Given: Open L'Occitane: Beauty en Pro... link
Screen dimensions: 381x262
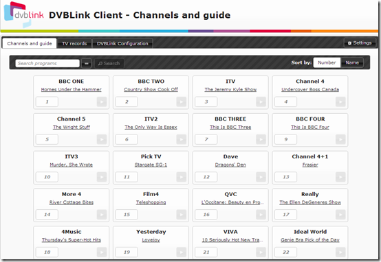Looking at the screenshot, I should [232, 202].
